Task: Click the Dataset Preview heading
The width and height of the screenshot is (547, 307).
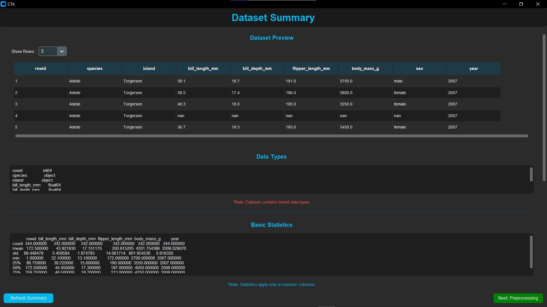Action: pyautogui.click(x=272, y=38)
